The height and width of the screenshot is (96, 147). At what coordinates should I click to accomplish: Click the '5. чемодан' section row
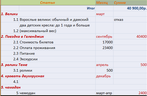48,87
